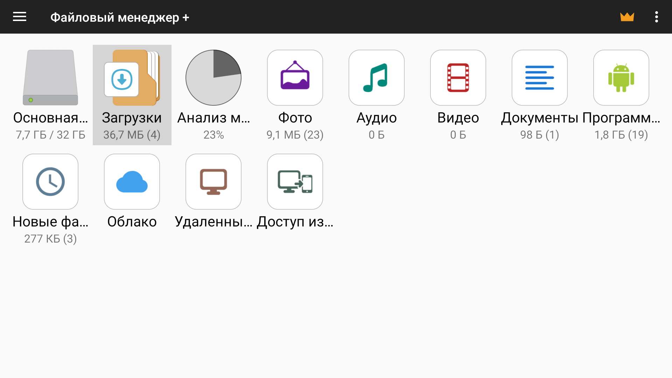Open the Фото picture icon

295,77
